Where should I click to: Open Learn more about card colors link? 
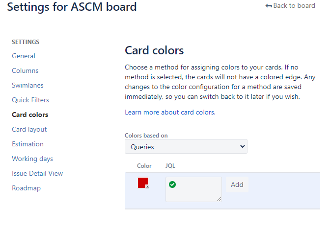[170, 112]
